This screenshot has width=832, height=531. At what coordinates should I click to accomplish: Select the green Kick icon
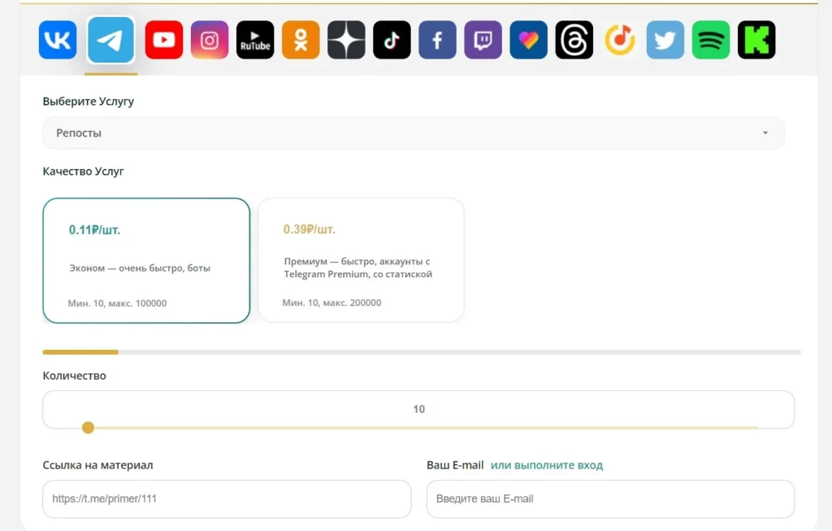pyautogui.click(x=756, y=40)
